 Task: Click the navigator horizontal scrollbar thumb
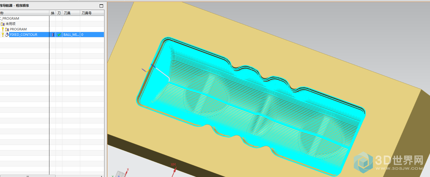click(28, 176)
